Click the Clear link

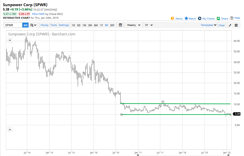pyautogui.click(x=222, y=25)
